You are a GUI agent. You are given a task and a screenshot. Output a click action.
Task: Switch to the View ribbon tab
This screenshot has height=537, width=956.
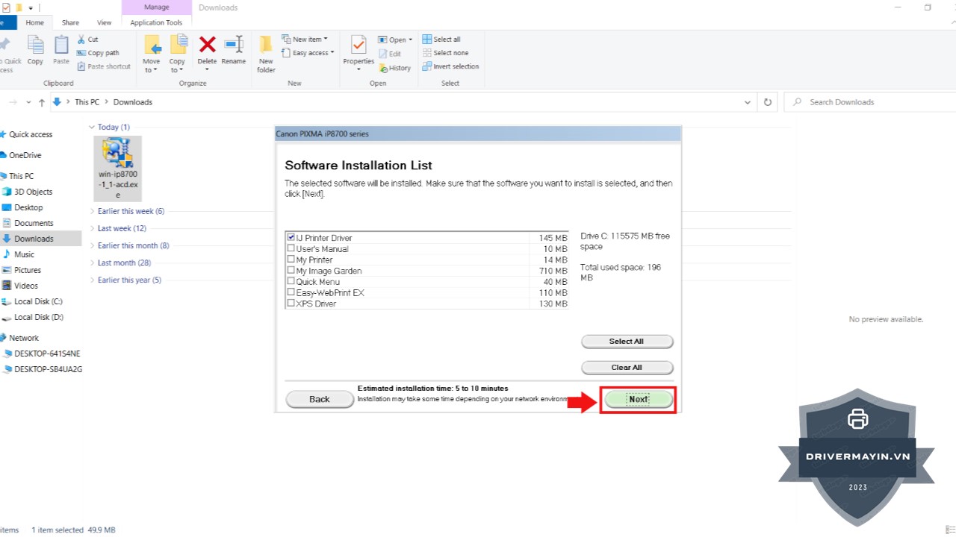click(104, 23)
